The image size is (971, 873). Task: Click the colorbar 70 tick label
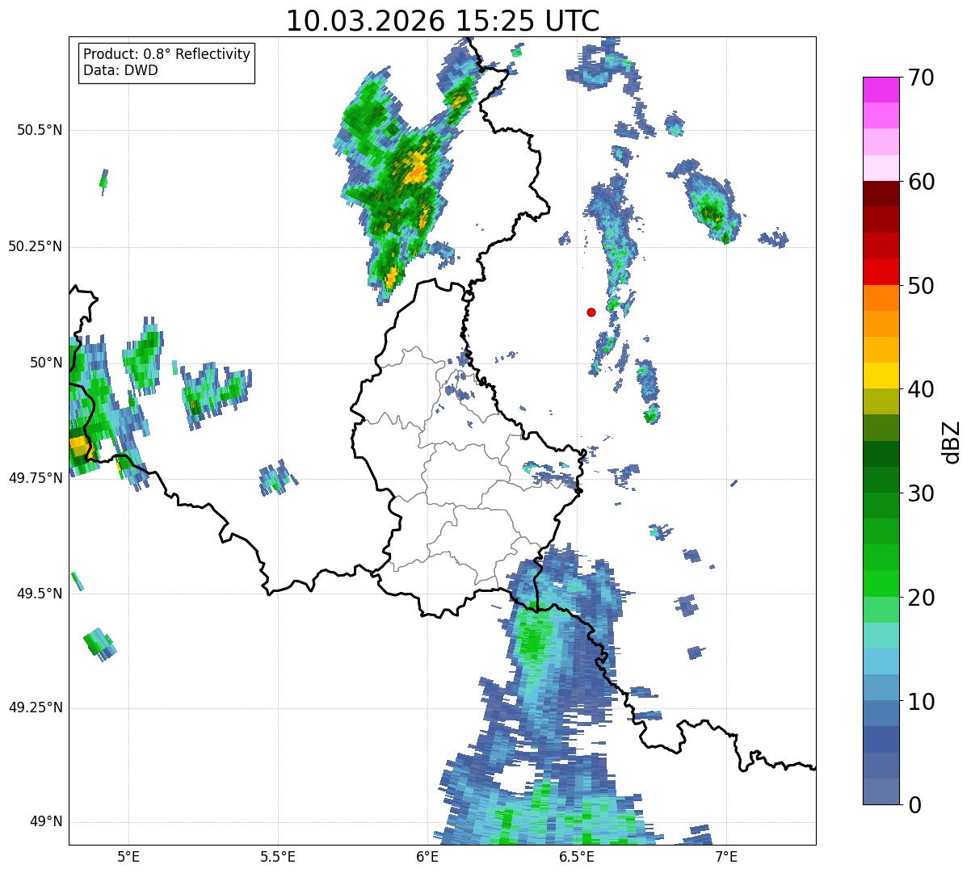(921, 78)
